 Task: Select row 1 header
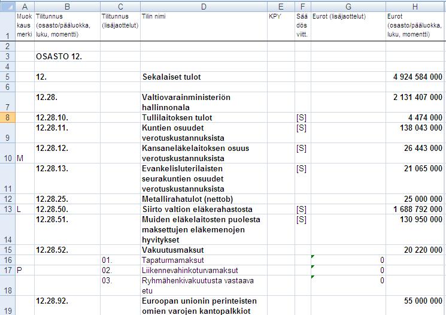click(7, 26)
